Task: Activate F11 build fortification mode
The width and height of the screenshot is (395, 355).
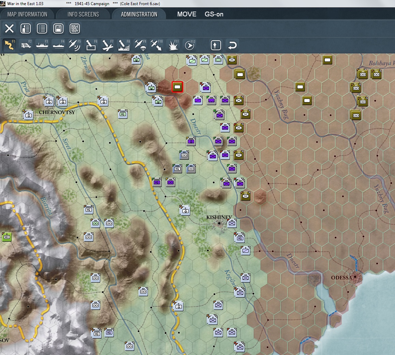Action: point(173,45)
